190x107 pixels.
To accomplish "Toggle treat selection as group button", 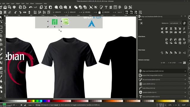I will [x=184, y=23].
